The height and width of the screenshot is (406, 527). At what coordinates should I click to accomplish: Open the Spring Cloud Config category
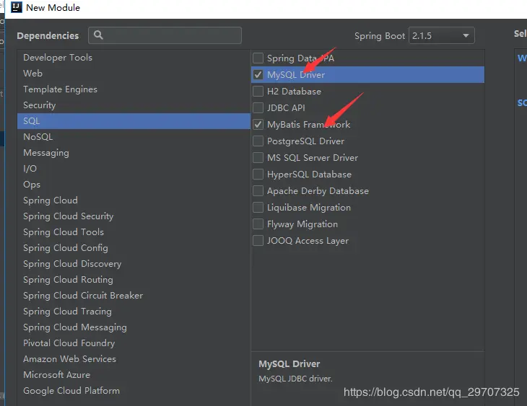click(x=134, y=248)
